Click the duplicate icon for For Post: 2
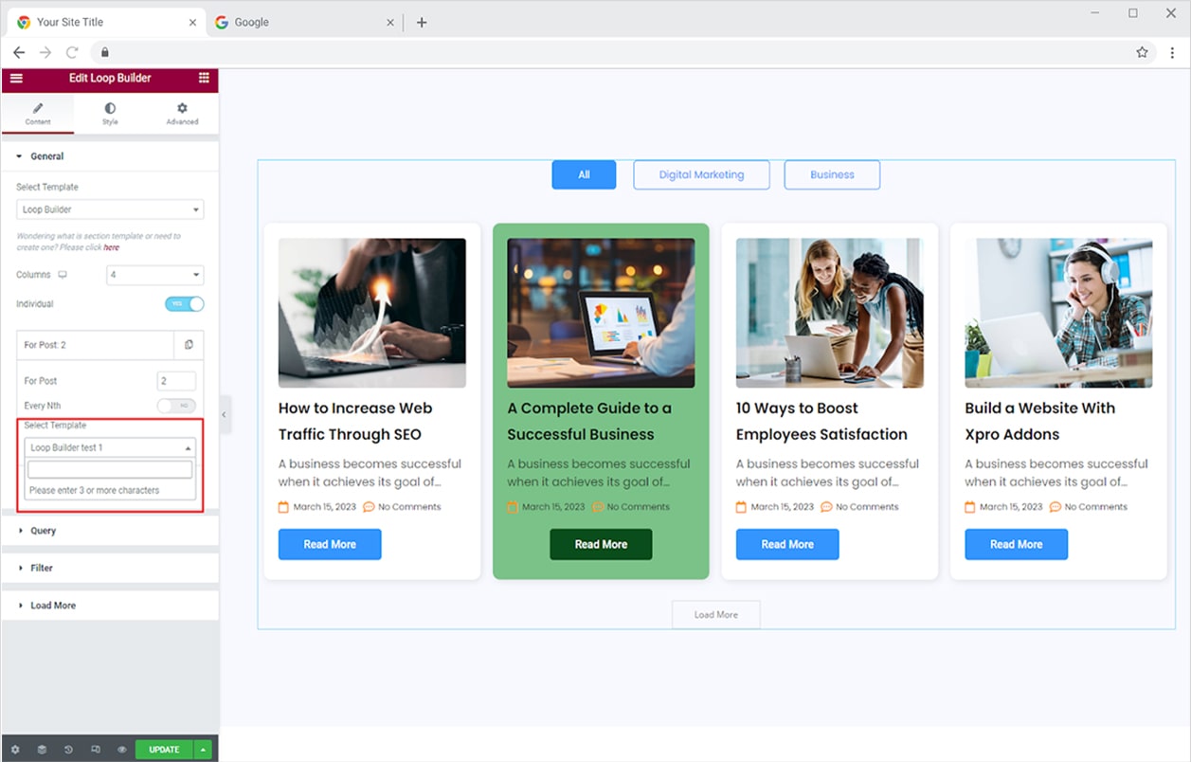The width and height of the screenshot is (1191, 762). (x=189, y=345)
